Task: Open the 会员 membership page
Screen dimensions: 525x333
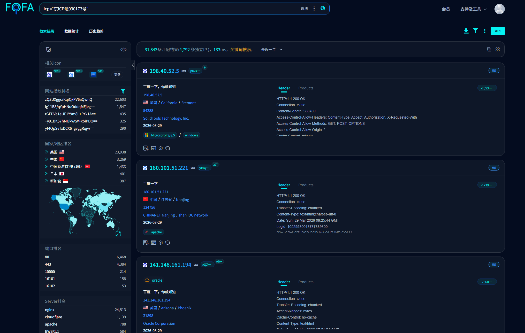Action: click(x=446, y=9)
